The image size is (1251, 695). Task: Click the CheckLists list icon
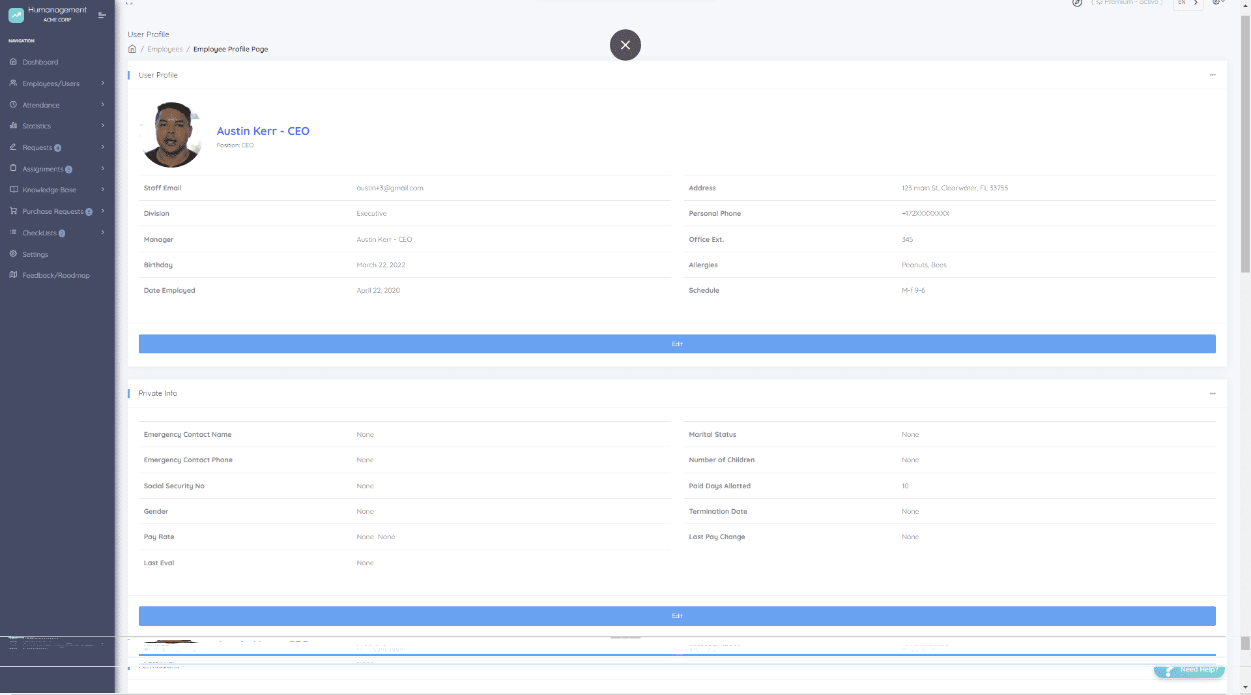(x=13, y=233)
